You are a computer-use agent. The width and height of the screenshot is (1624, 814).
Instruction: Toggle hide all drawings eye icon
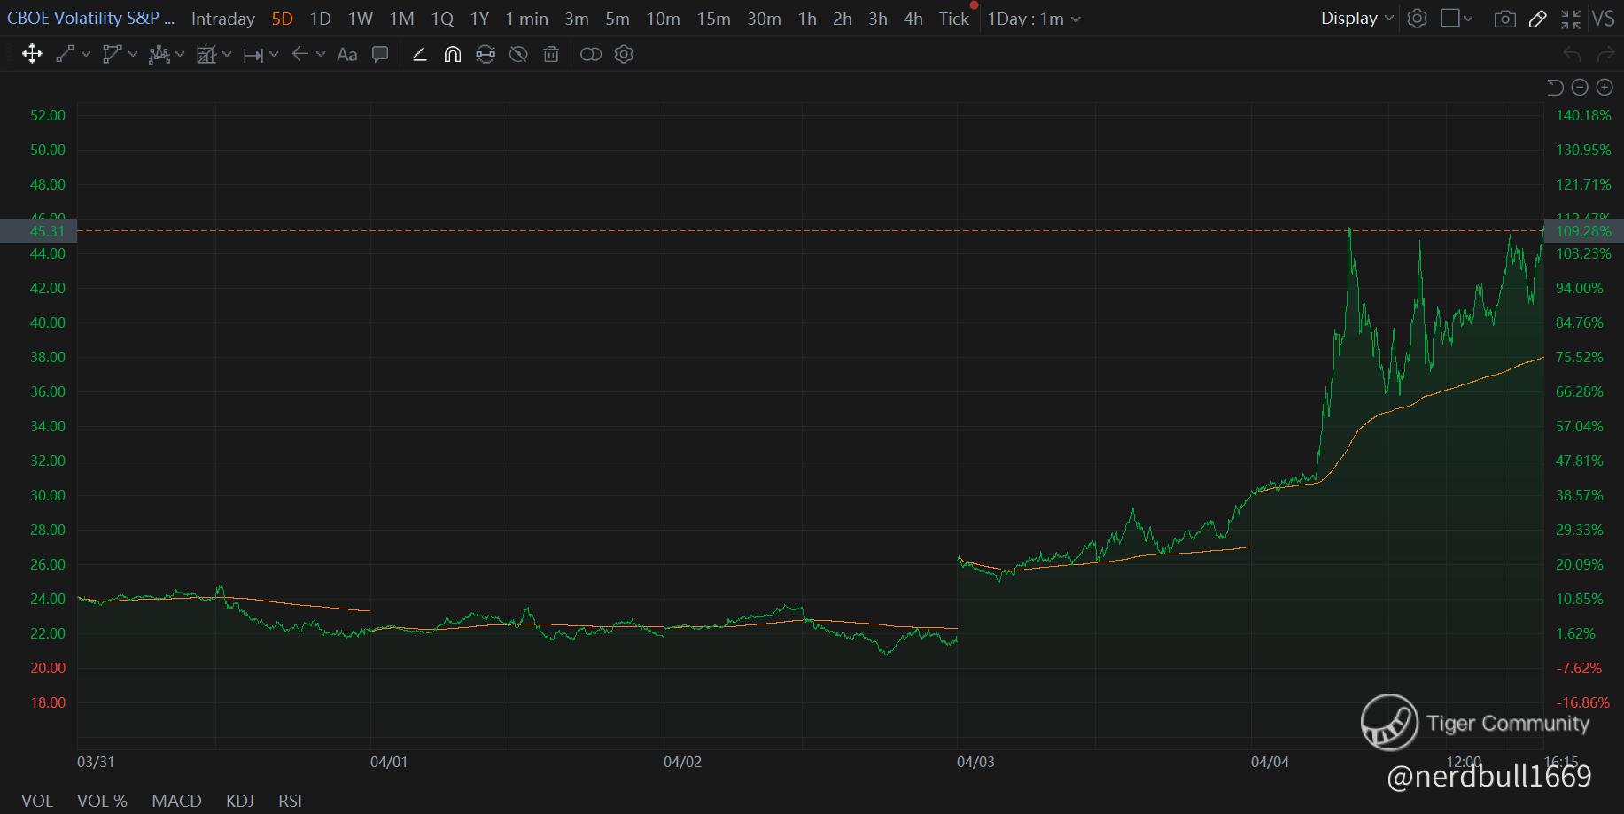(518, 55)
